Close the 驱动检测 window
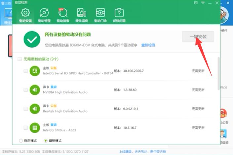The image size is (233, 155). click(x=217, y=3)
